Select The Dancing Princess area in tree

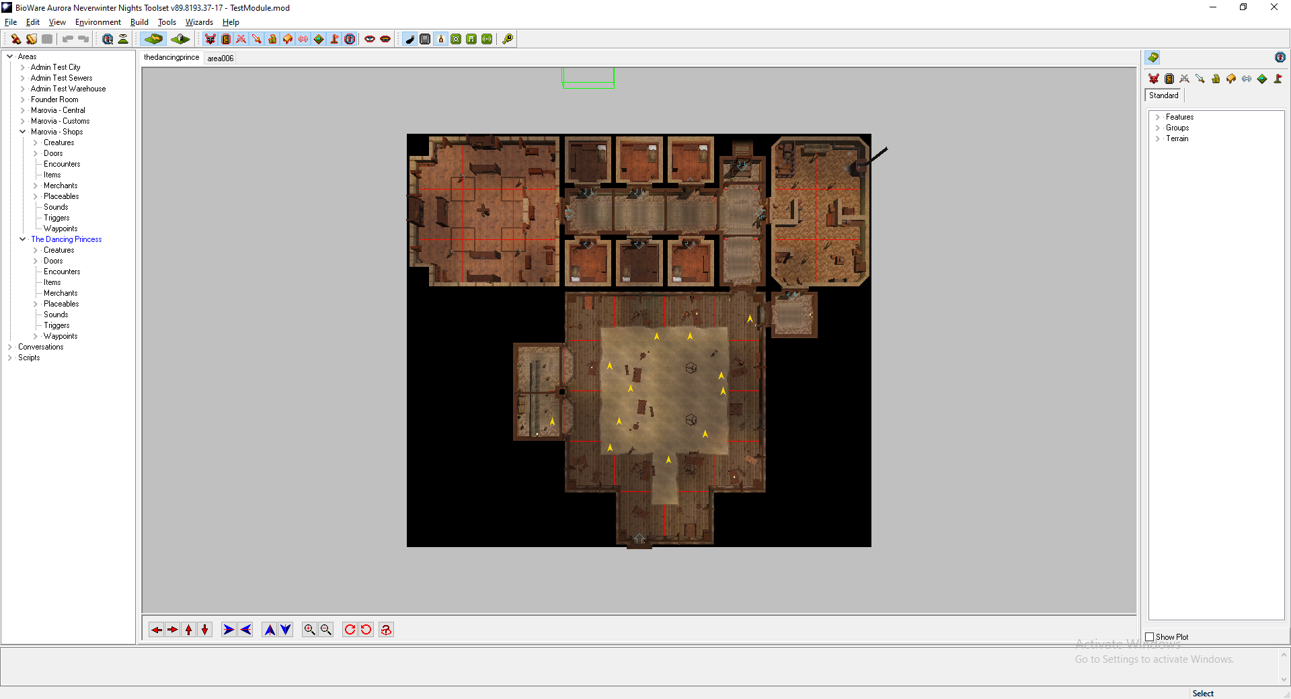point(67,239)
